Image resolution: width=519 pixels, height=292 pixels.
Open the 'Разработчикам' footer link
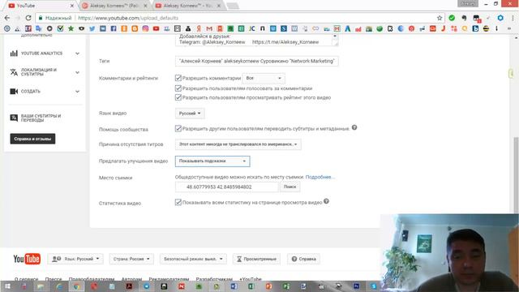point(214,279)
